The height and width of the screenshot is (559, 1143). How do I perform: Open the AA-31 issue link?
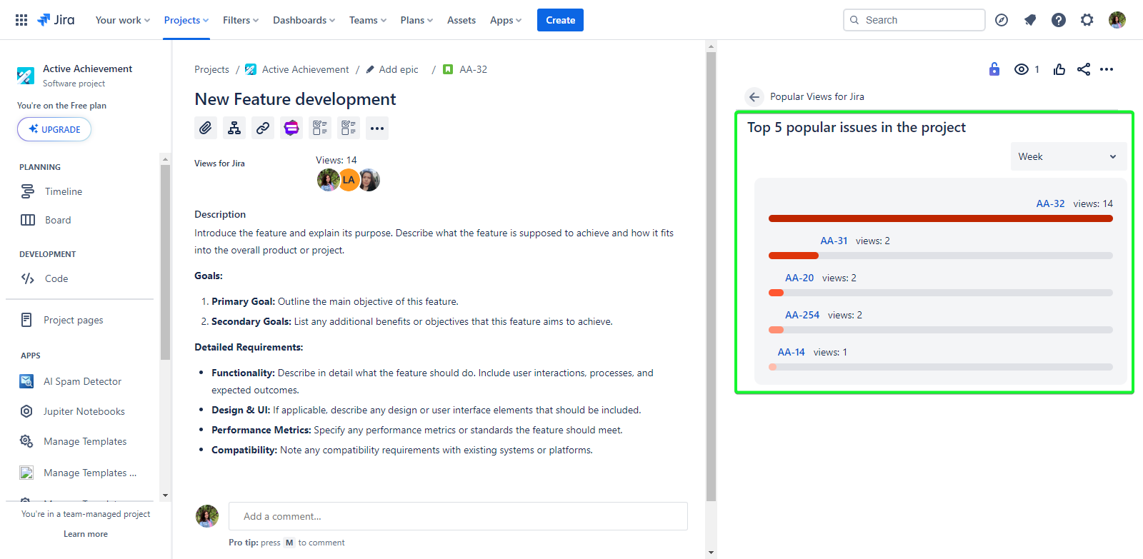pos(834,241)
